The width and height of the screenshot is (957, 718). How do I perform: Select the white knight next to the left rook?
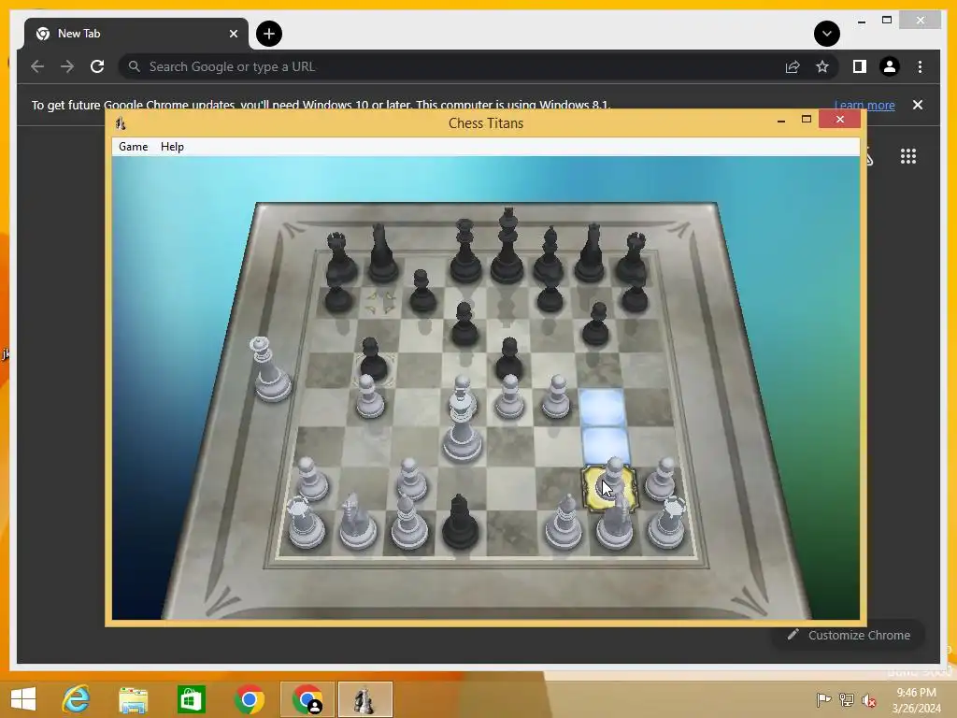(356, 521)
